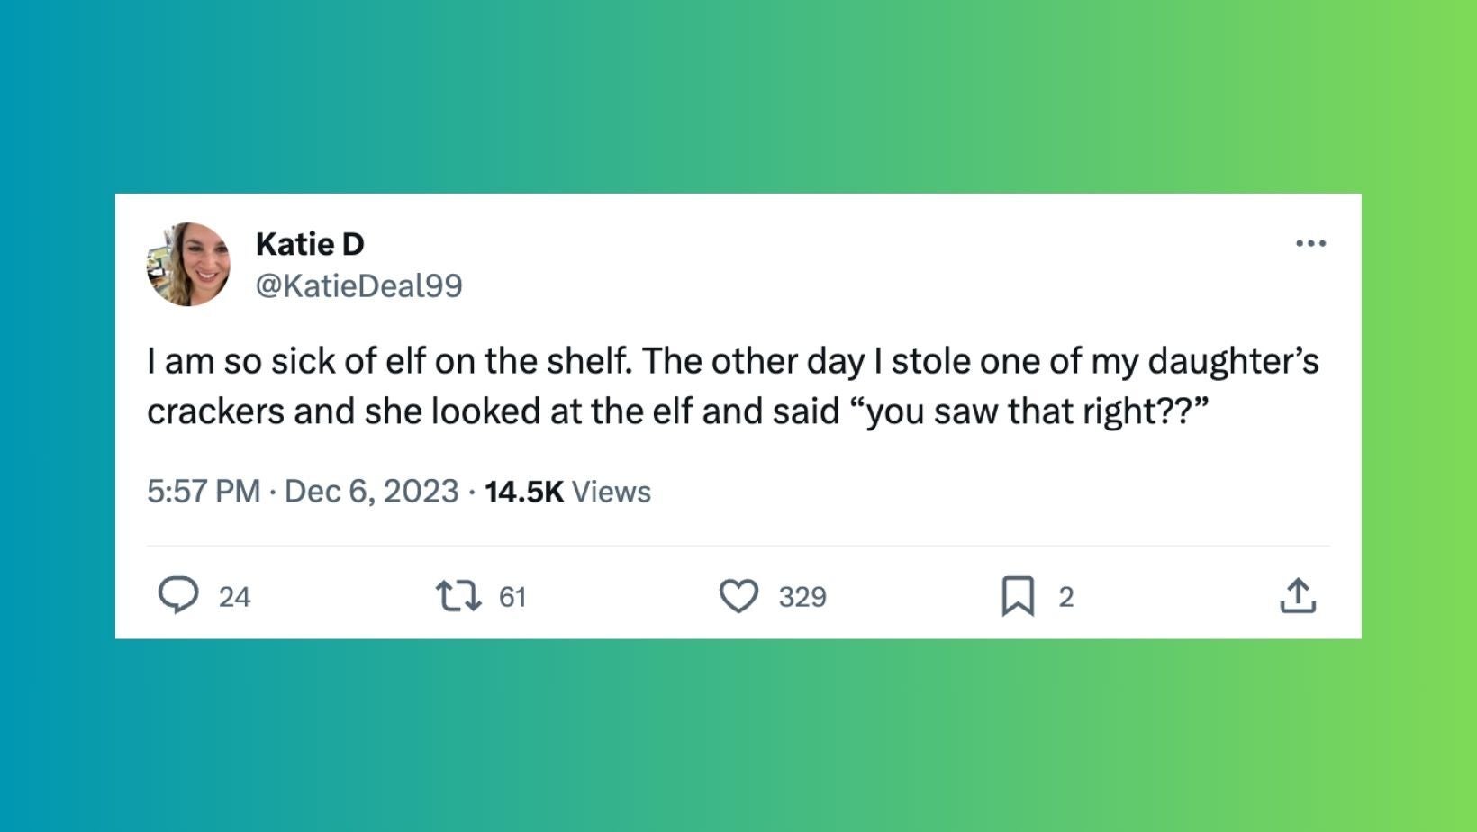Click the repost count 61

pos(512,597)
